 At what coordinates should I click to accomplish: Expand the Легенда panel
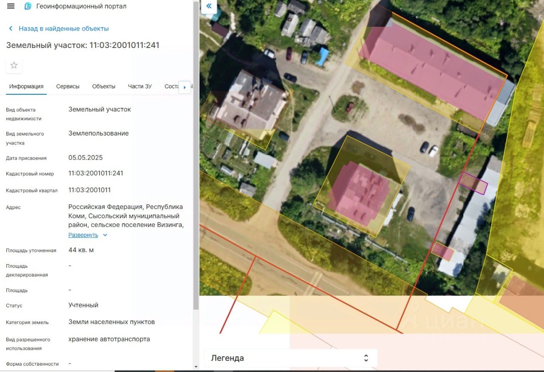point(291,358)
